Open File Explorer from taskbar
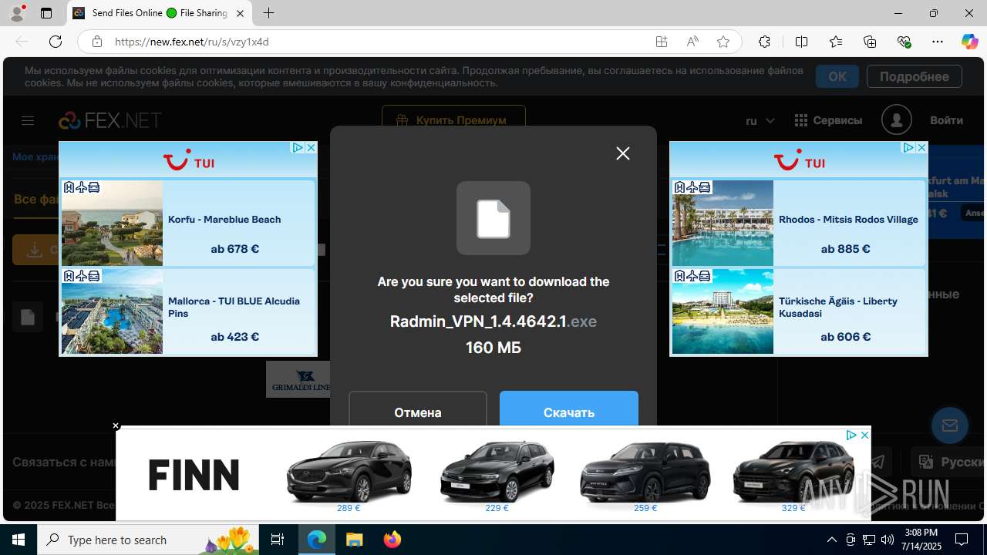This screenshot has width=987, height=555. [x=354, y=540]
